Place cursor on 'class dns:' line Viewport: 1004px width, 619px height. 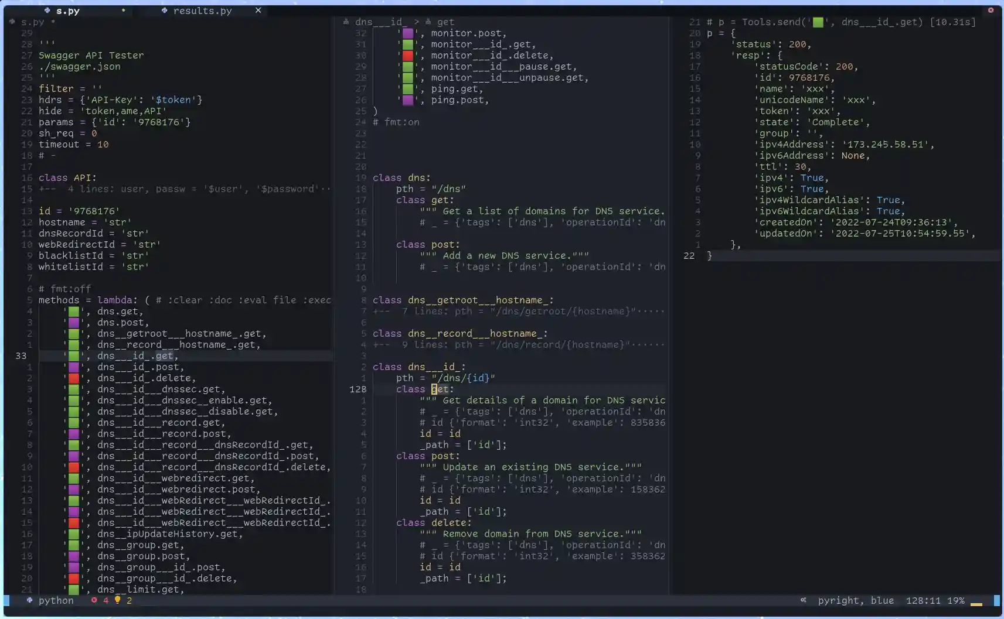click(x=401, y=178)
